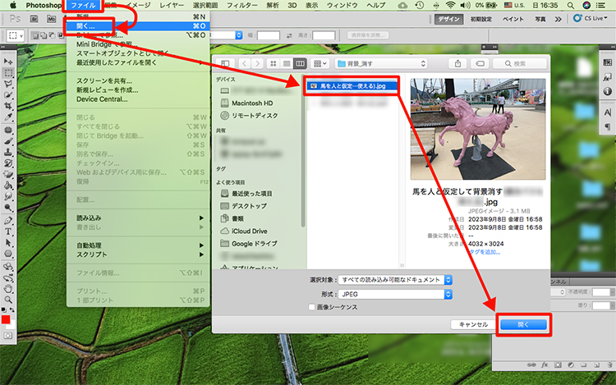The image size is (616, 385).
Task: Click the tag icon in file dialog toolbar
Action: pos(480,63)
